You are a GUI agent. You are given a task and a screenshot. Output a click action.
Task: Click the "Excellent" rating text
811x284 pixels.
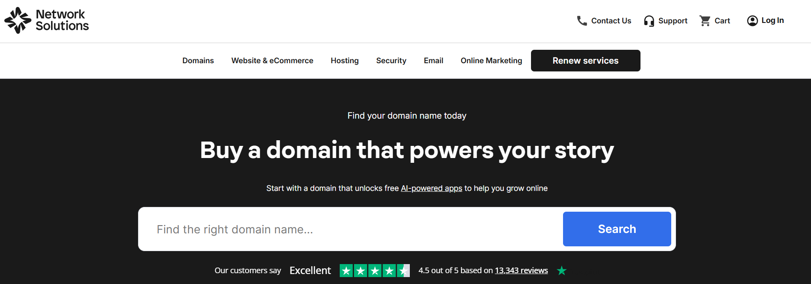point(310,271)
